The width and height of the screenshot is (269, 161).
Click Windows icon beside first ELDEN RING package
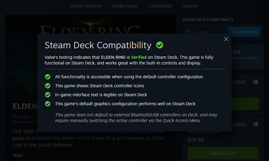pyautogui.click(x=256, y=82)
